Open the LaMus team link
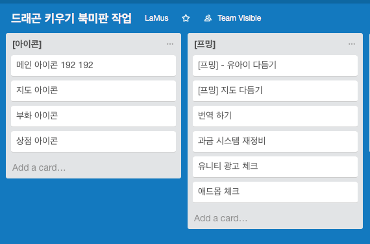Viewport: 370px width, 244px height. pos(156,18)
